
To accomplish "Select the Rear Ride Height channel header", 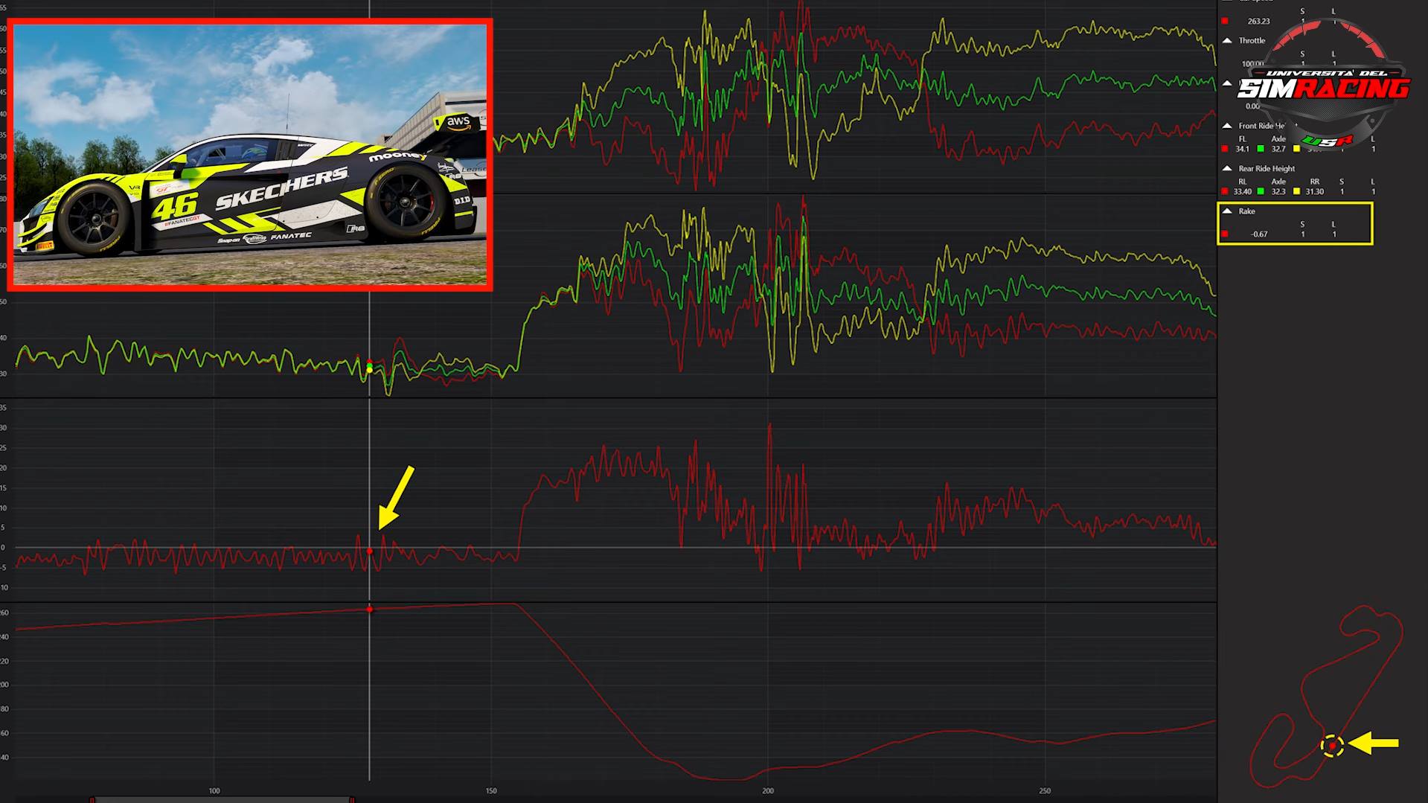I will click(x=1267, y=169).
